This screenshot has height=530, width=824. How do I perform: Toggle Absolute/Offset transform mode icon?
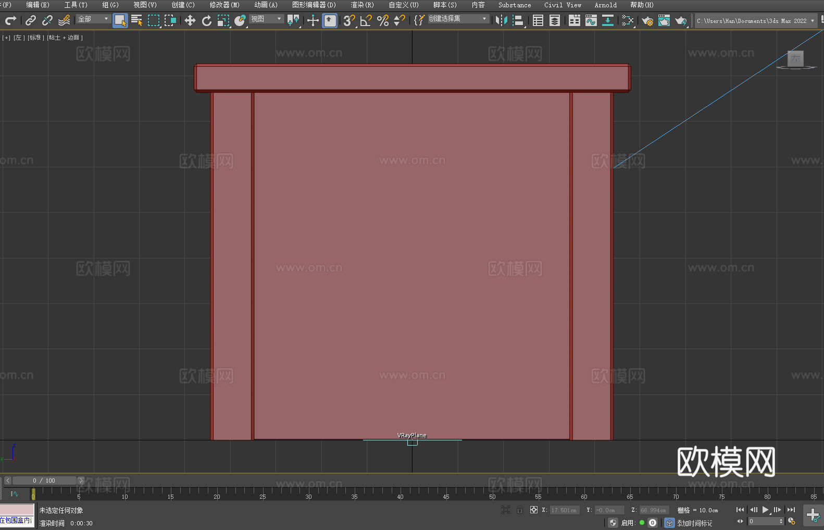(533, 510)
